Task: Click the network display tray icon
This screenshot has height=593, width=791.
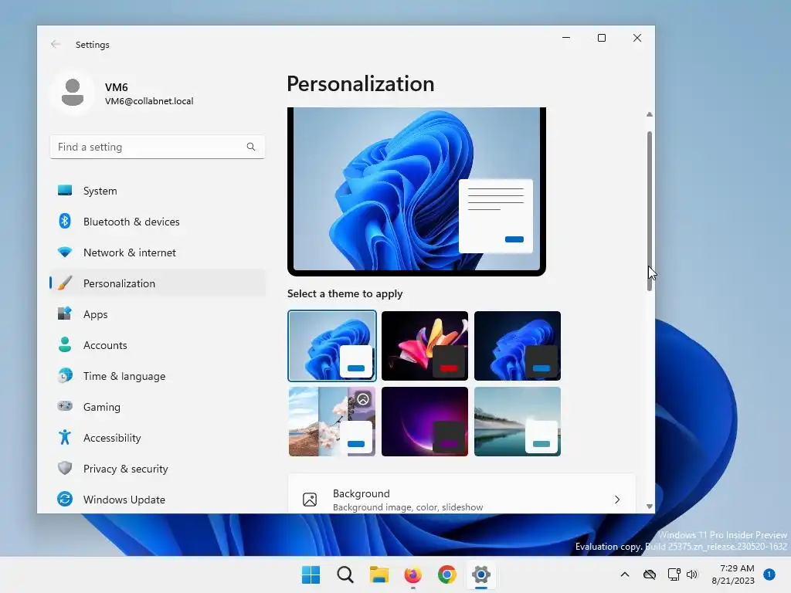Action: [x=674, y=574]
